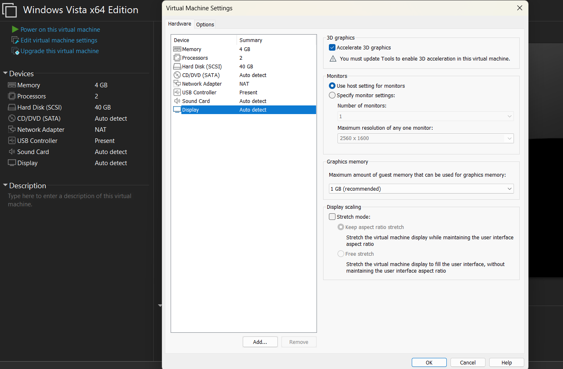The image size is (563, 369).
Task: Click the Memory icon in main window Devices panel
Action: [x=12, y=85]
